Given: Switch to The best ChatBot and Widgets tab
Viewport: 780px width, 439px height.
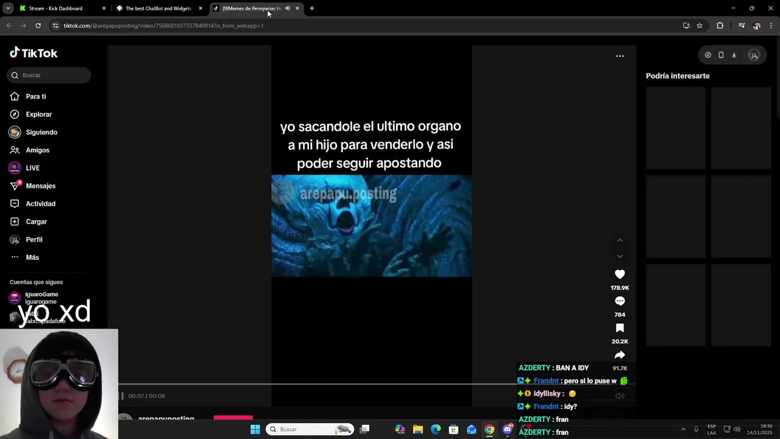Looking at the screenshot, I should pos(160,9).
